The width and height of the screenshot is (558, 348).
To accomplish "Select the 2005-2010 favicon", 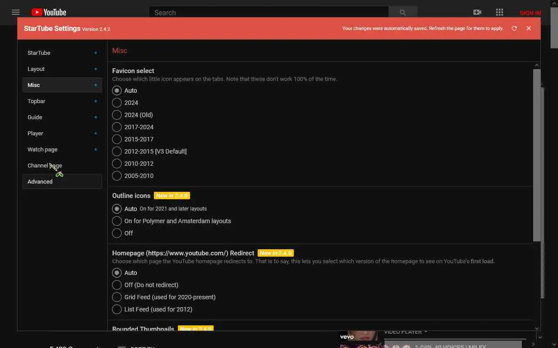I will [x=117, y=176].
